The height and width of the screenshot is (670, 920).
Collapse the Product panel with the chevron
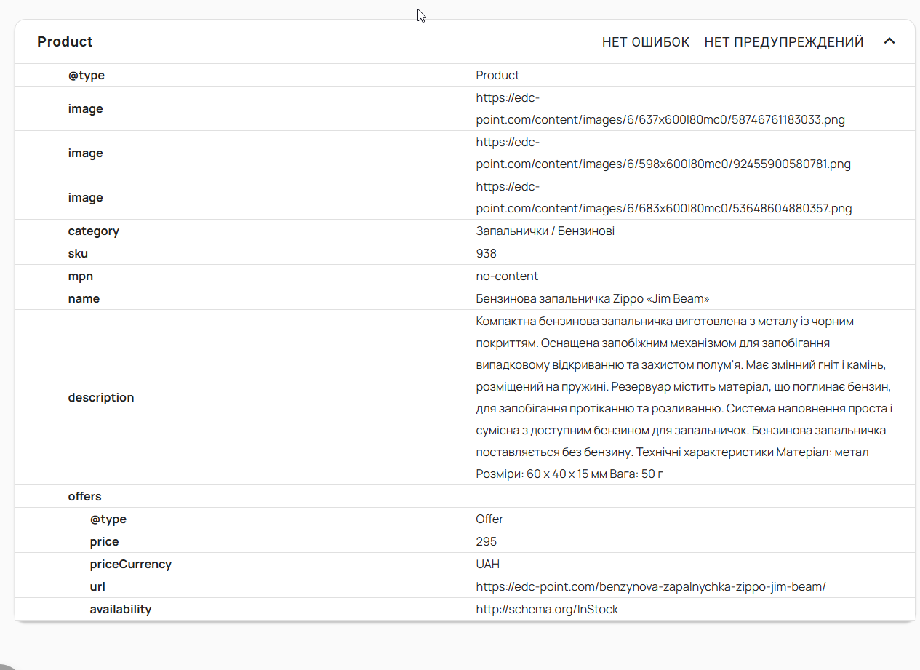889,41
